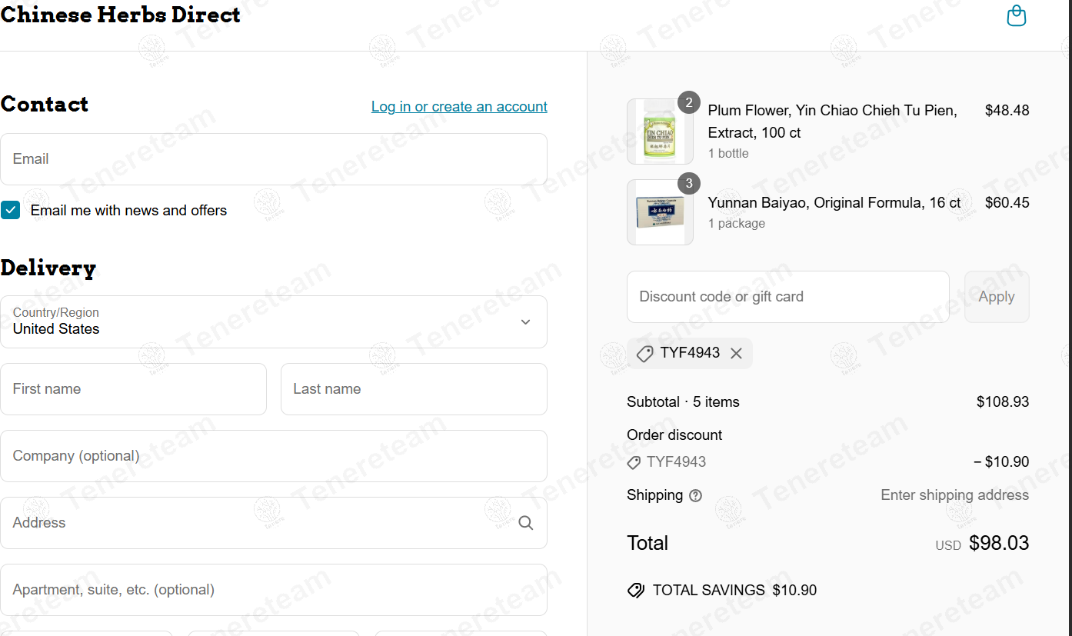Click the First name field
Screen dimensions: 1072x636
[133, 389]
